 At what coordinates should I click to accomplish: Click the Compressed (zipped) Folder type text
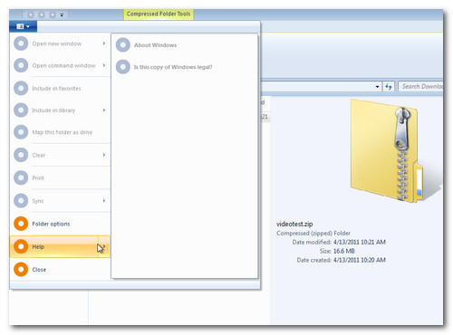click(313, 234)
